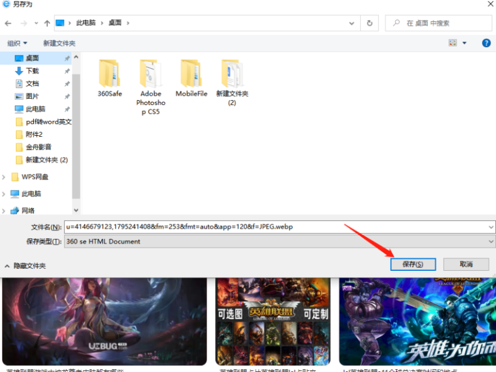Open 英雄为你而战 image in browser behind
This screenshot has height=372, width=496.
click(418, 322)
